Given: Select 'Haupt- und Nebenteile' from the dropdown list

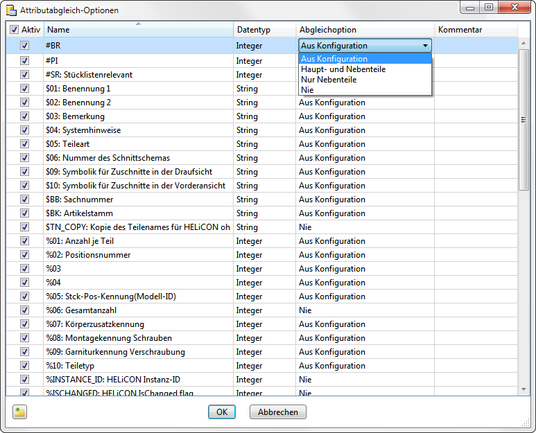Looking at the screenshot, I should pyautogui.click(x=343, y=69).
